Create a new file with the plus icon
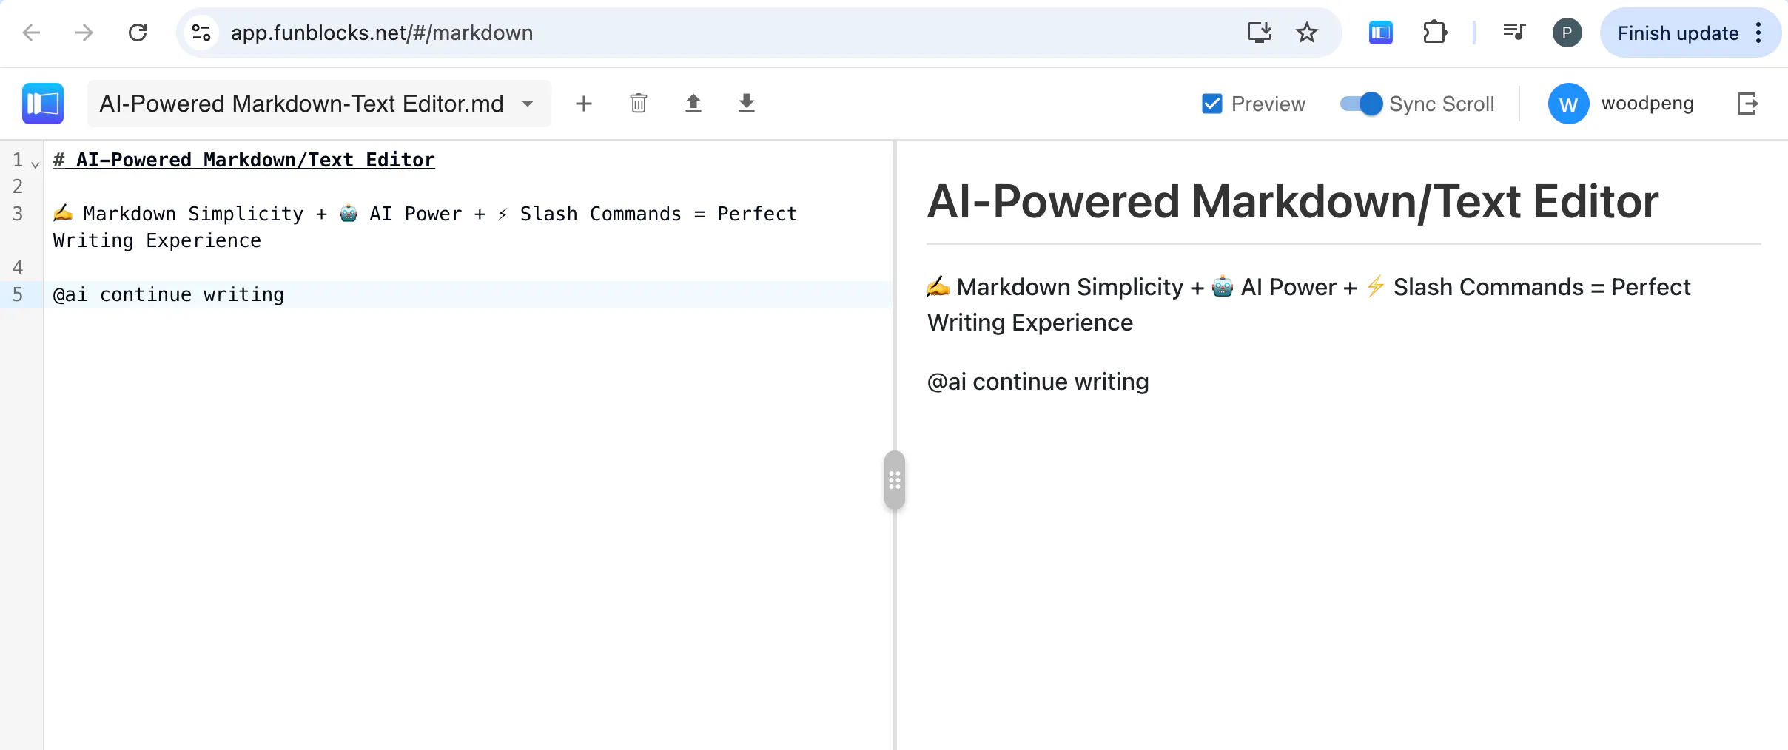 tap(584, 104)
